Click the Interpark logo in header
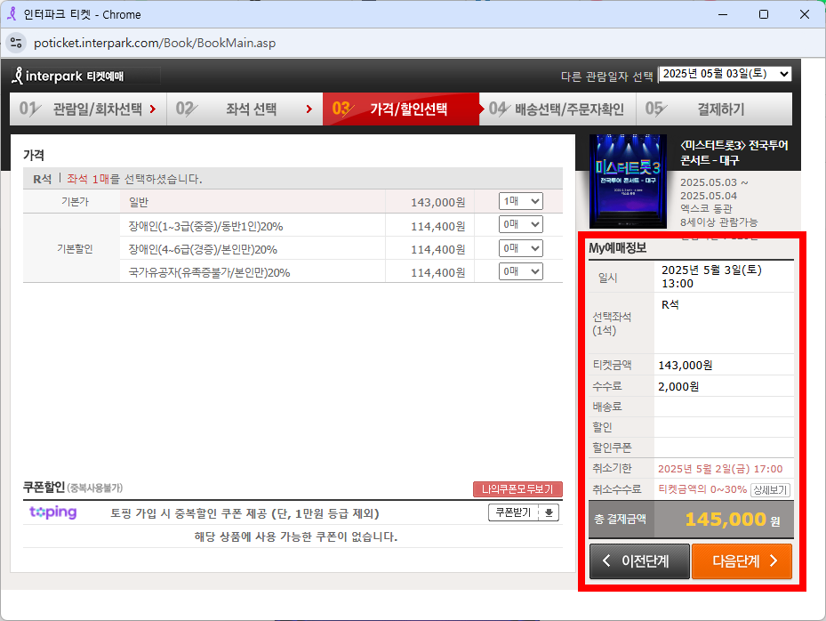Screen dimensions: 826x621 pos(68,76)
